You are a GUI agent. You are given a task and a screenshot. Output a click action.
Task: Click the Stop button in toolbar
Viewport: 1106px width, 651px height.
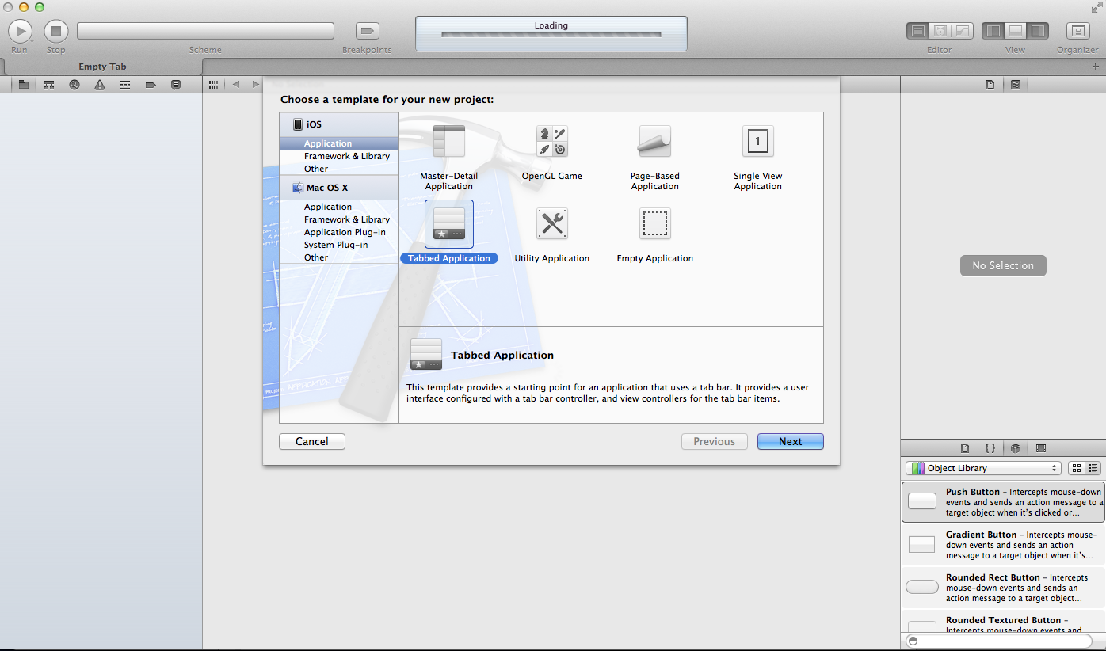[x=55, y=31]
